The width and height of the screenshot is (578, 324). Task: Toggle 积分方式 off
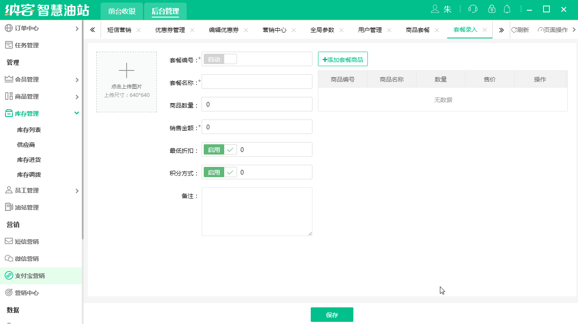tap(220, 172)
